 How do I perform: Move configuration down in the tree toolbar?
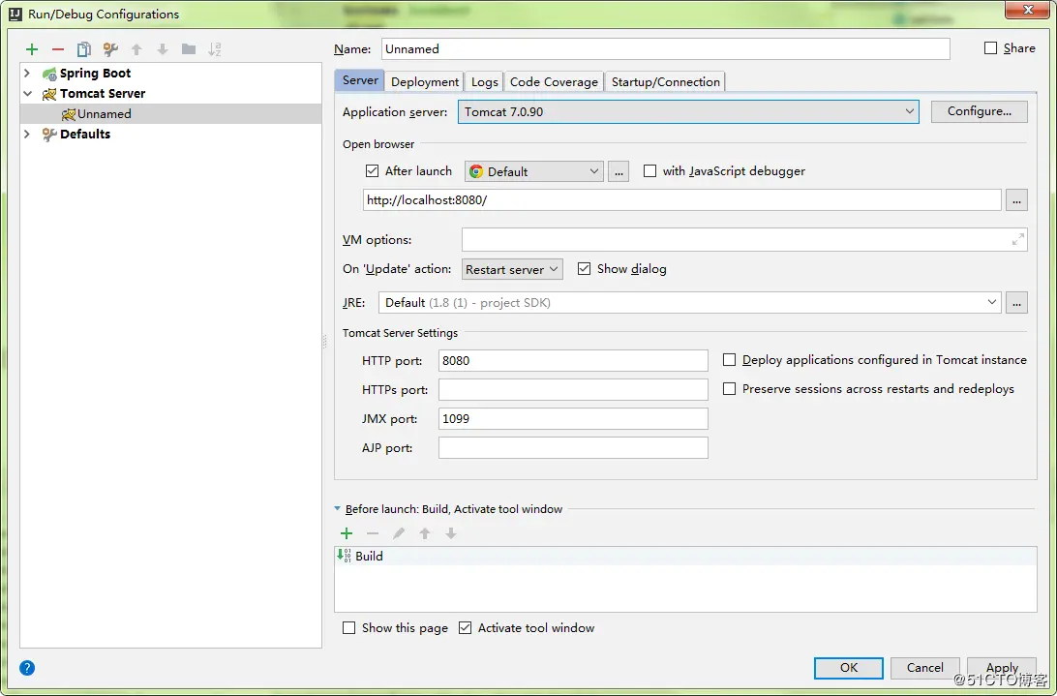(163, 49)
